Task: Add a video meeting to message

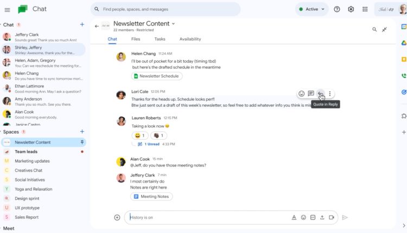Action: 332,217
